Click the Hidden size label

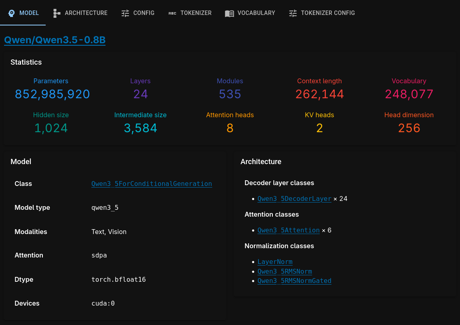51,115
